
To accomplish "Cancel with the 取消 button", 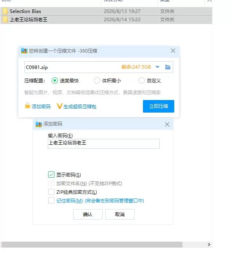I will pyautogui.click(x=120, y=214).
